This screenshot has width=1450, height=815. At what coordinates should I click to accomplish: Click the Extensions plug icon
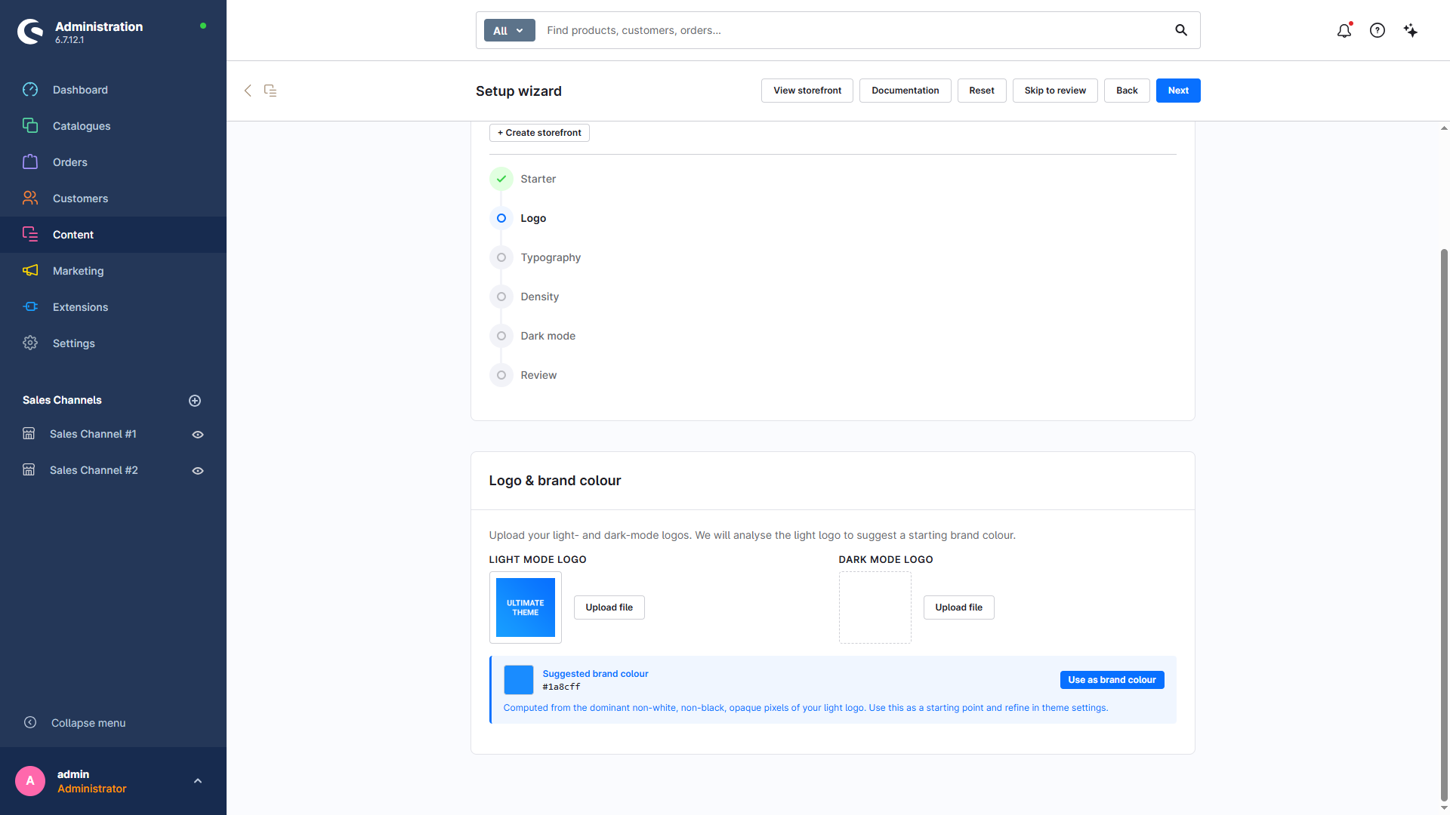pos(30,307)
